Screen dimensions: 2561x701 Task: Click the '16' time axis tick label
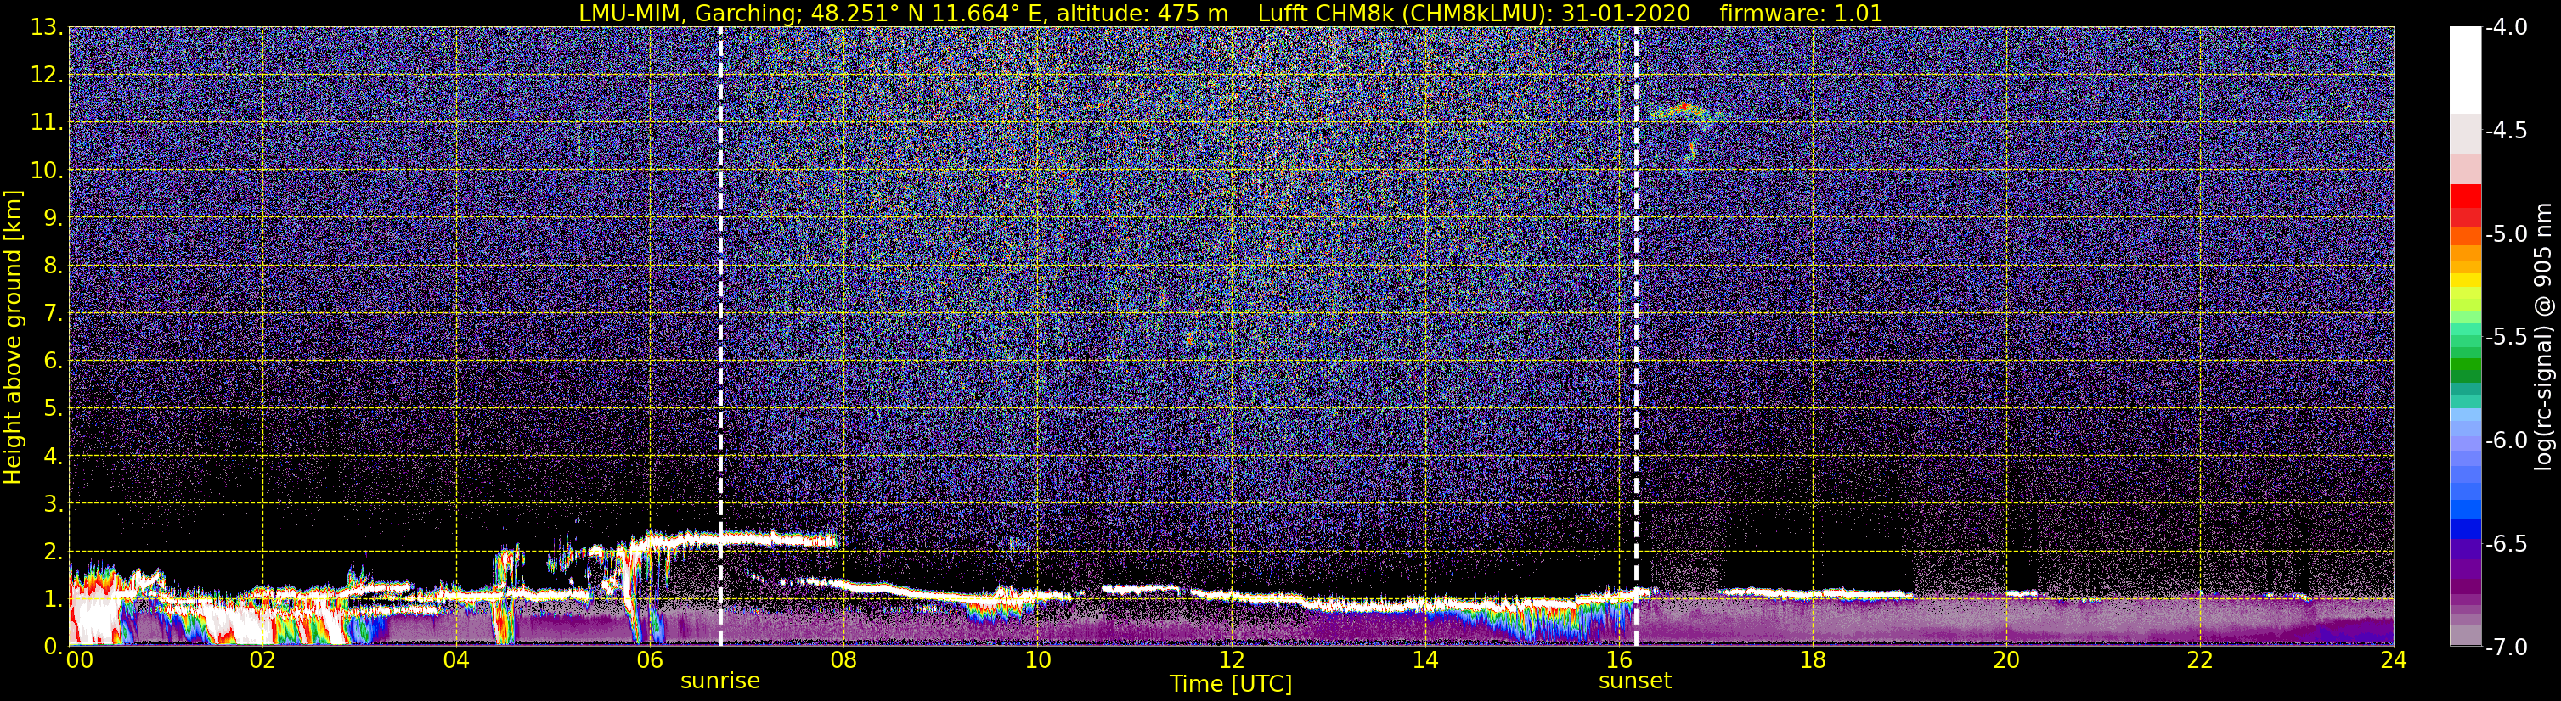coord(1618,660)
